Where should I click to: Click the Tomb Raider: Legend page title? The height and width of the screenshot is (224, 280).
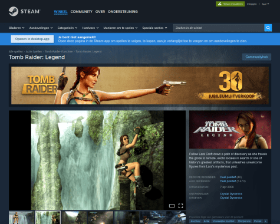(x=37, y=57)
